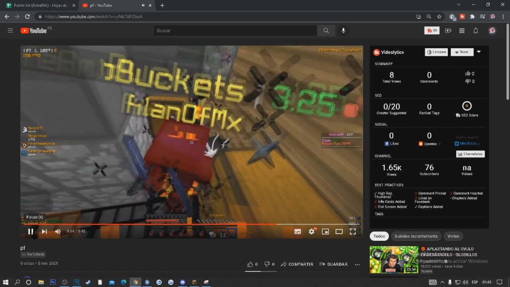The image size is (510, 287).
Task: Open the 'APLASTANDO AL OVULO' video title
Action: pos(449,252)
